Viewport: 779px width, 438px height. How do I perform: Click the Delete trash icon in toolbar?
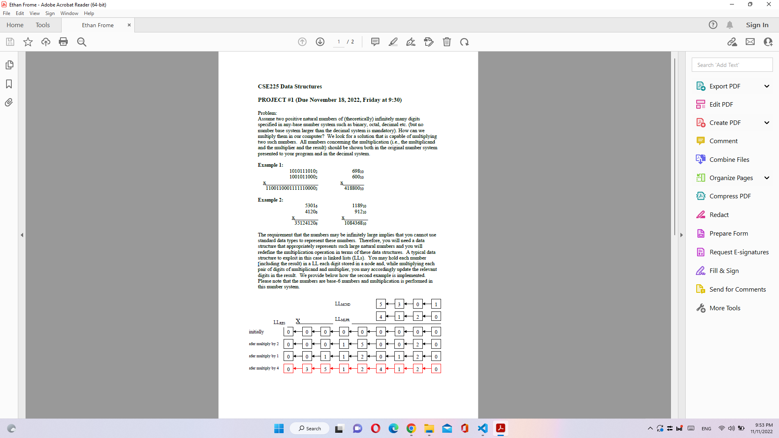447,42
